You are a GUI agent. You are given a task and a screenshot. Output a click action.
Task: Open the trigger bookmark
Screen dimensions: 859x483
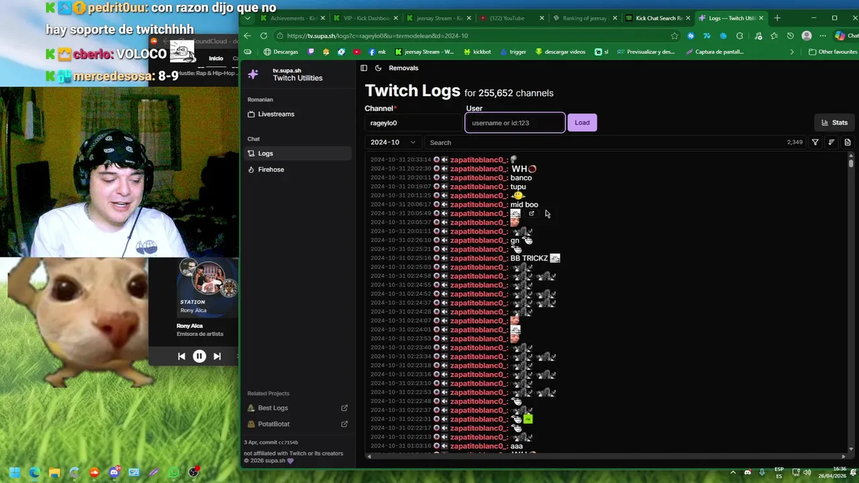coord(513,52)
